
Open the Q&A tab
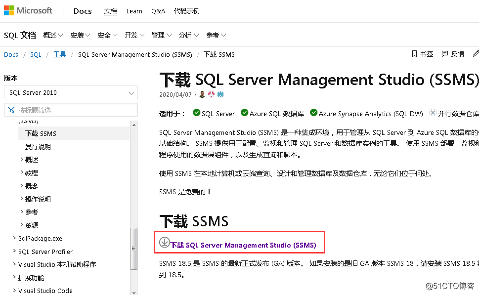point(158,11)
